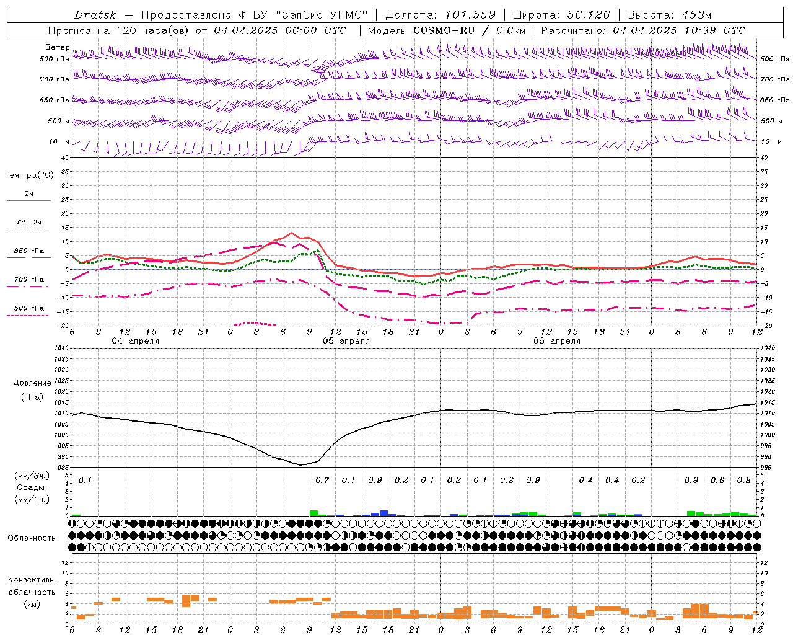The image size is (793, 635).
Task: Click the text Предоставлено ФГБУ "ЗапСиб УГМС"
Action: click(255, 15)
